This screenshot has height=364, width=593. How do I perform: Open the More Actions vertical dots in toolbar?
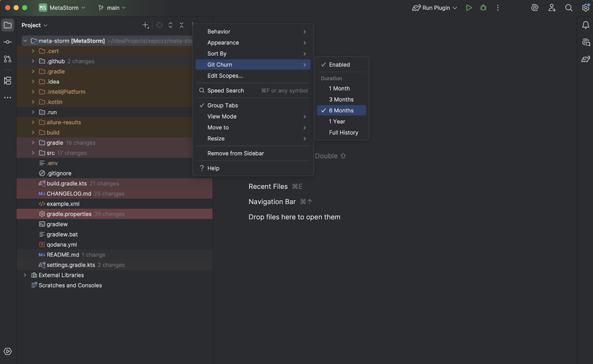[498, 7]
